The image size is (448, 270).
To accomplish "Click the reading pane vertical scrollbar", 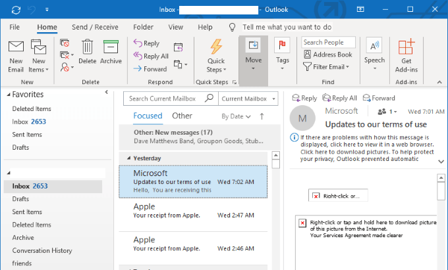I will 441,189.
